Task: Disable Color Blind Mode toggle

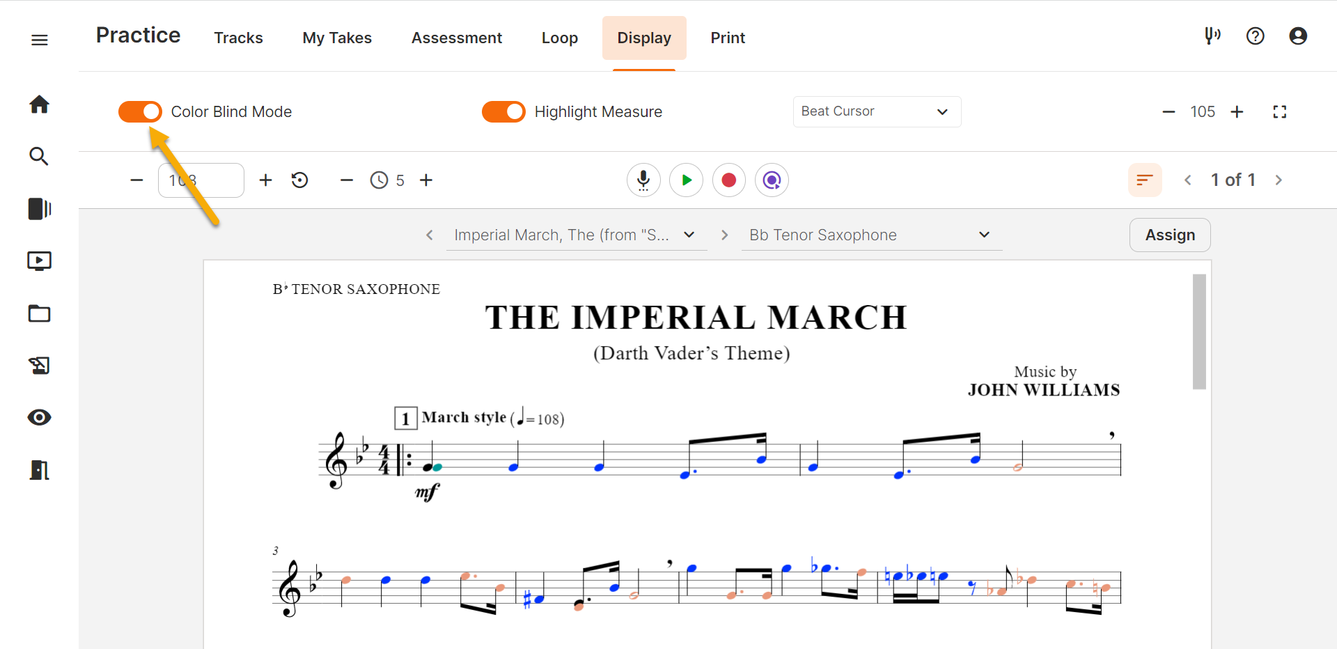Action: tap(140, 111)
